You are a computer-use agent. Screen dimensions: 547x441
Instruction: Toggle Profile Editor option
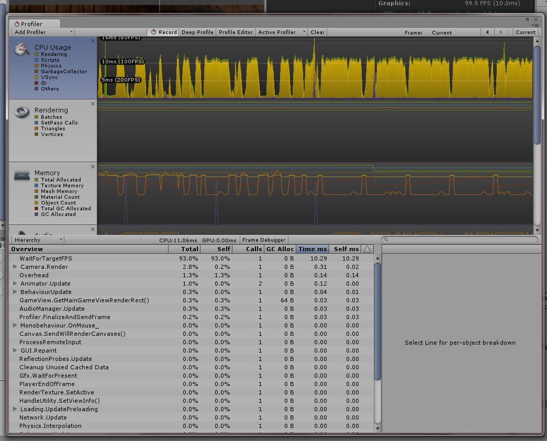236,32
